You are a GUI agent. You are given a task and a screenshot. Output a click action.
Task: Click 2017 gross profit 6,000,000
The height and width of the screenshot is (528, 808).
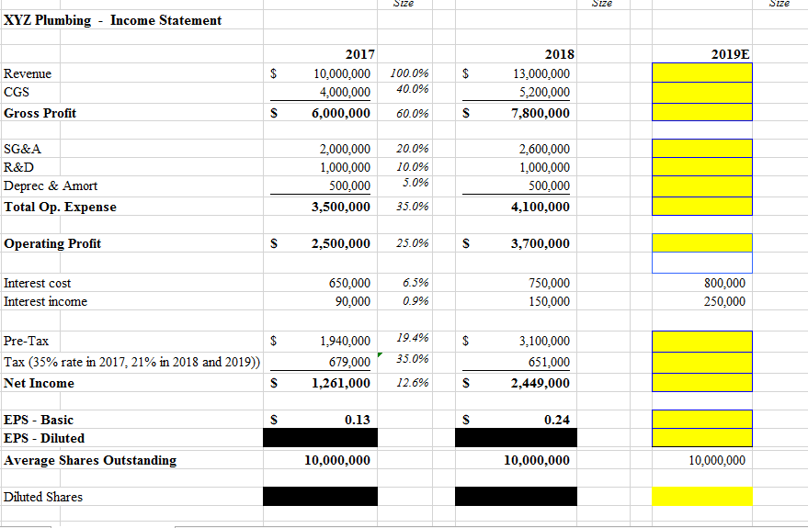(341, 113)
